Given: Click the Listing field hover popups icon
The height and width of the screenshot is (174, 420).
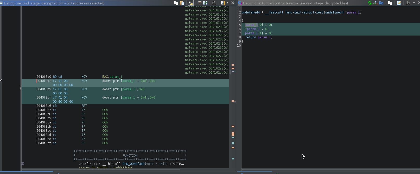Looking at the screenshot, I should click(223, 3).
